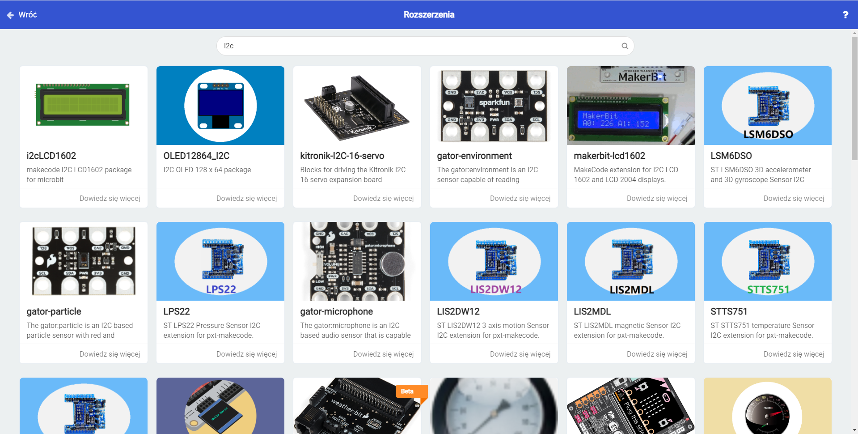This screenshot has width=858, height=434.
Task: Select the LSM6DSO sensor icon image
Action: (x=768, y=106)
